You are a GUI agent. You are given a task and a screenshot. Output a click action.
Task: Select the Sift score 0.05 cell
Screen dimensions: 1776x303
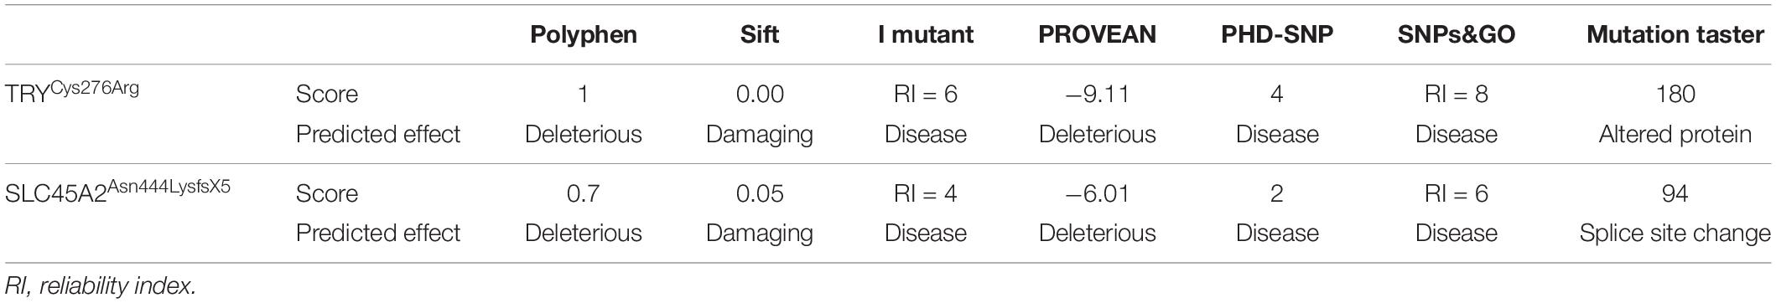[759, 193]
